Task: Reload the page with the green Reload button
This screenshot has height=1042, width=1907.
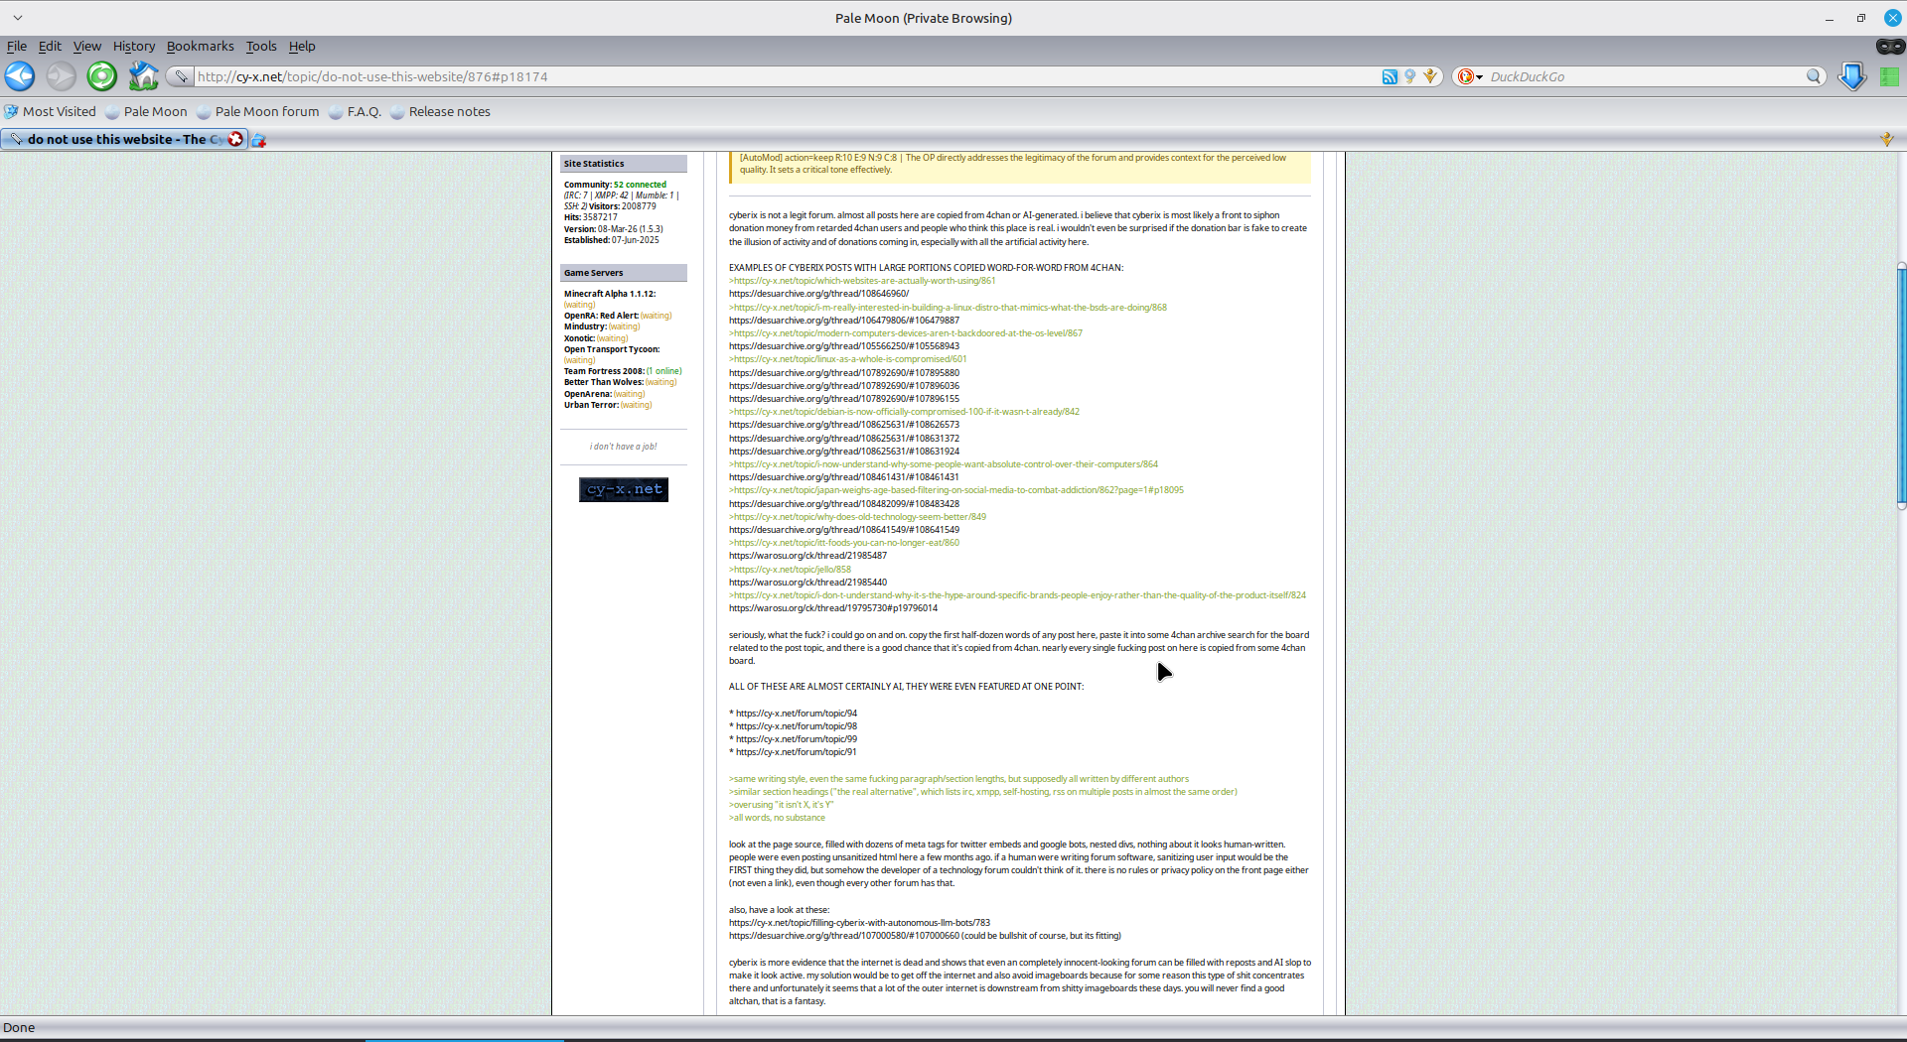Action: (101, 76)
